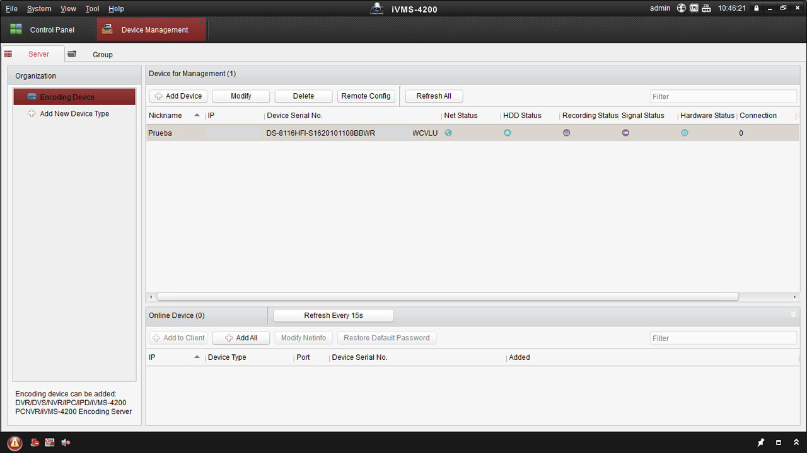This screenshot has height=453, width=807.
Task: Click the Port column header
Action: 311,357
